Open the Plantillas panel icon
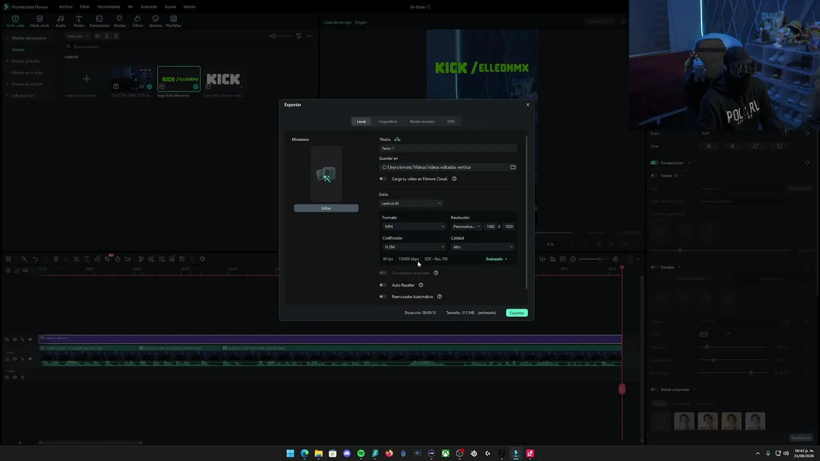 (x=173, y=21)
